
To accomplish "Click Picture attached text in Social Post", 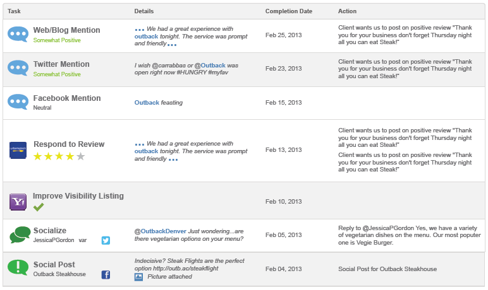I will pyautogui.click(x=169, y=277).
